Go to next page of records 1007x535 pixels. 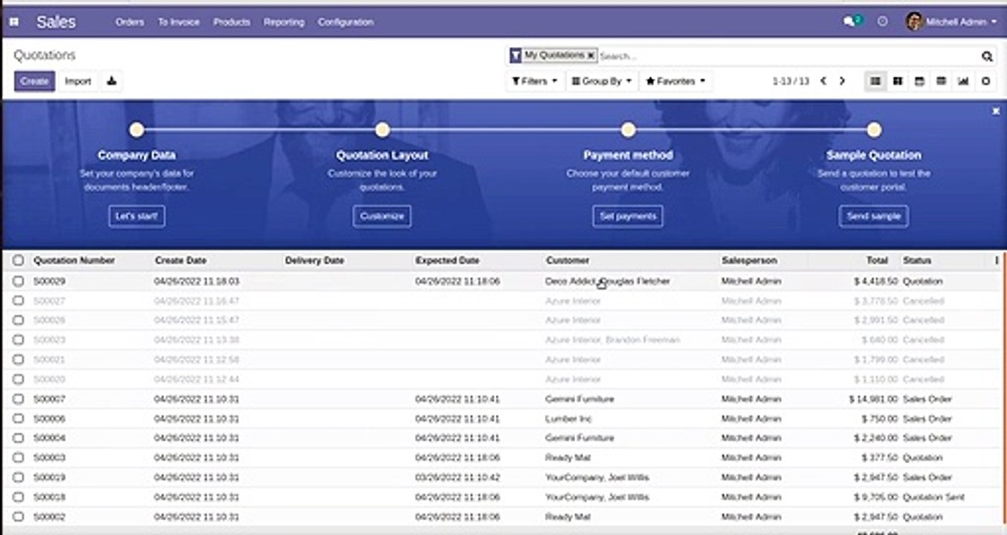click(x=842, y=81)
